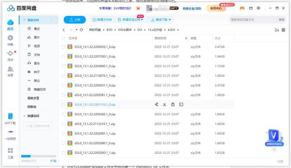Expand the breadcrumb arrow after 4.0UI
This screenshot has width=291, height=168.
178,30
